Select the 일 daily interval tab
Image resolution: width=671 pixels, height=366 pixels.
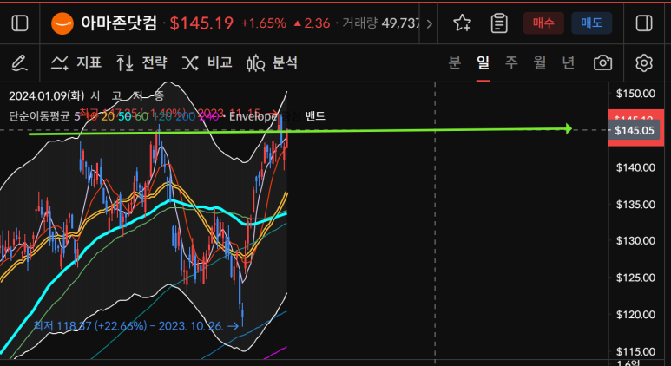[x=483, y=62]
